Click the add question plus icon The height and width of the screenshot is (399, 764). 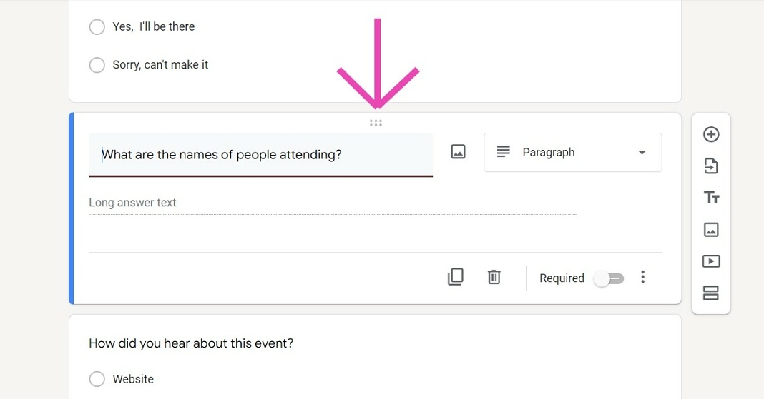(x=711, y=134)
